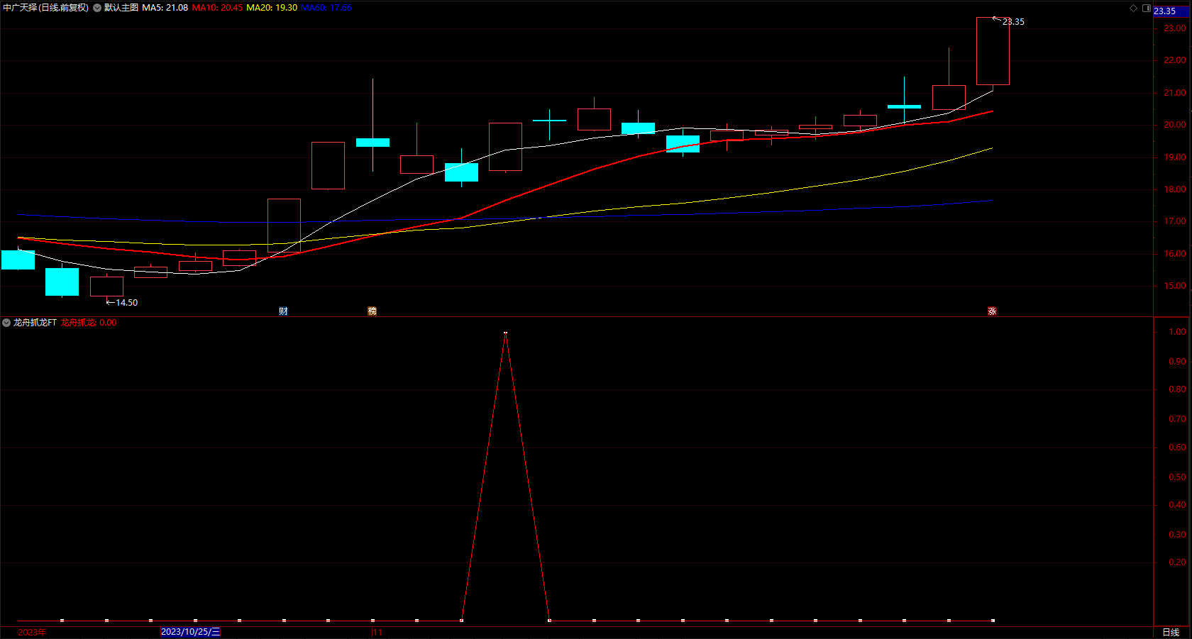Image resolution: width=1192 pixels, height=639 pixels.
Task: Click the latest tall red candlestick
Action: 993,51
